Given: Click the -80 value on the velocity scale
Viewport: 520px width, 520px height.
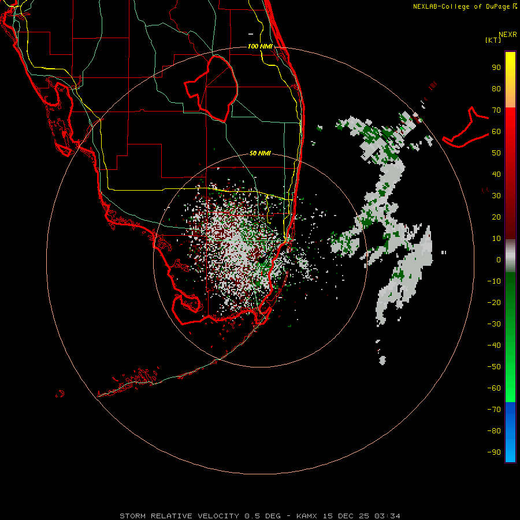Looking at the screenshot, I should coord(494,431).
